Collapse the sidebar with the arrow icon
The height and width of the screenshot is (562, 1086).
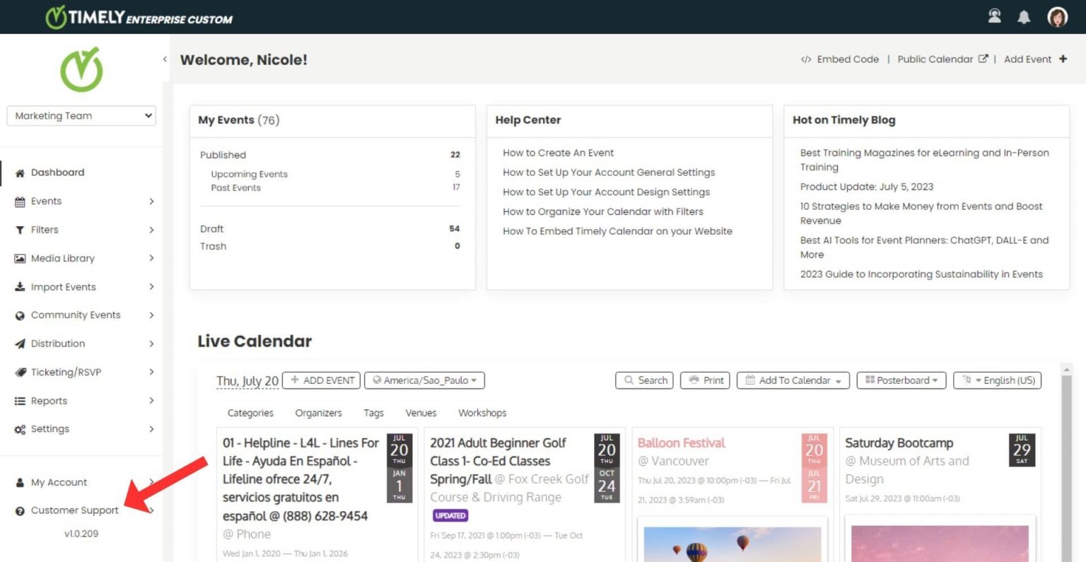165,59
